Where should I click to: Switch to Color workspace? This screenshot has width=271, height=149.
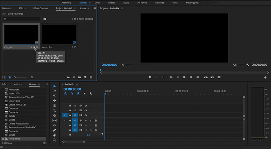click(98, 3)
